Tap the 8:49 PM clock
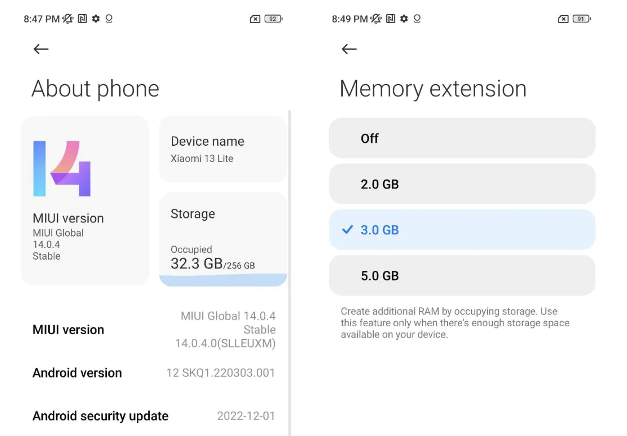 click(350, 19)
